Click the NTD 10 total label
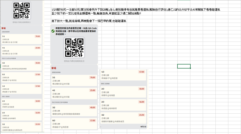Image resolution: width=241 pixels, height=134 pixels. pos(143,126)
